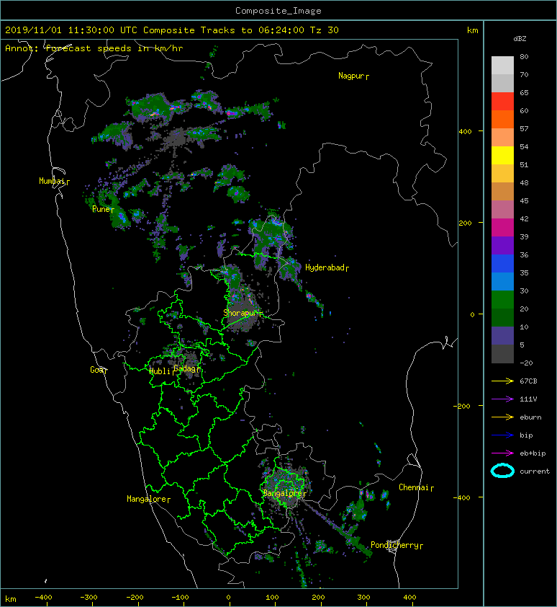This screenshot has height=607, width=557.
Task: Click the Goa city label
Action: (99, 370)
